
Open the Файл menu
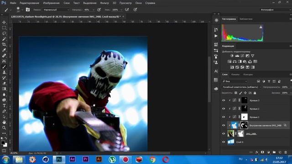13,3
